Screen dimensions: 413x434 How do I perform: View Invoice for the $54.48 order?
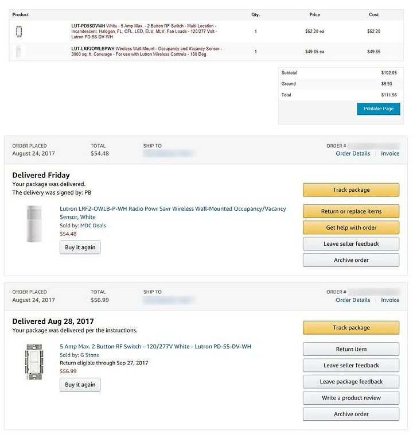point(390,154)
